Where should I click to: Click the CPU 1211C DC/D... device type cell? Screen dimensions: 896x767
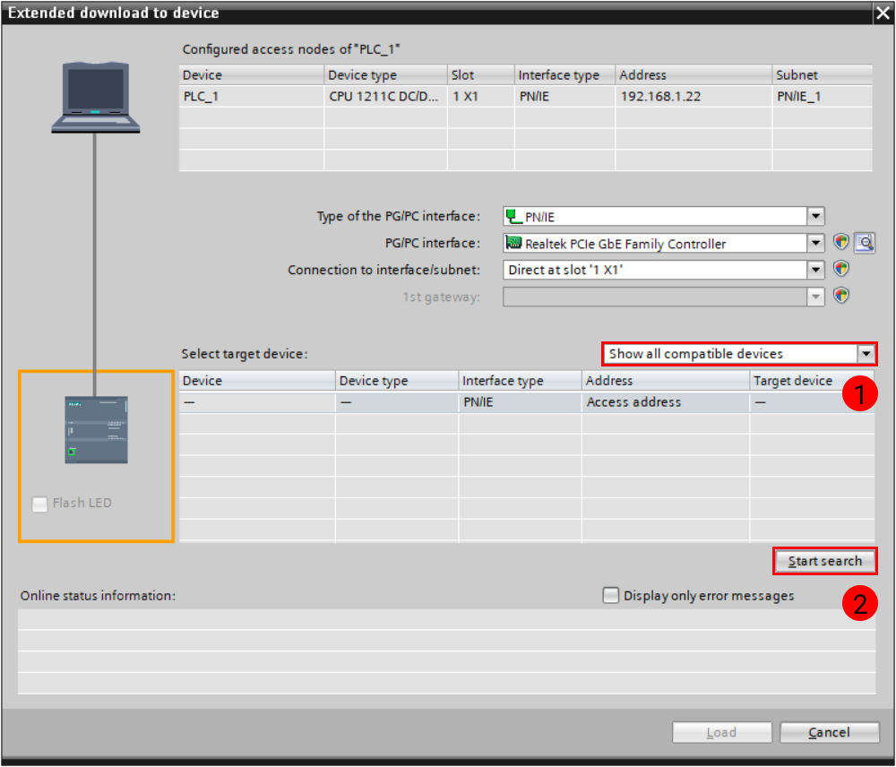click(x=385, y=96)
